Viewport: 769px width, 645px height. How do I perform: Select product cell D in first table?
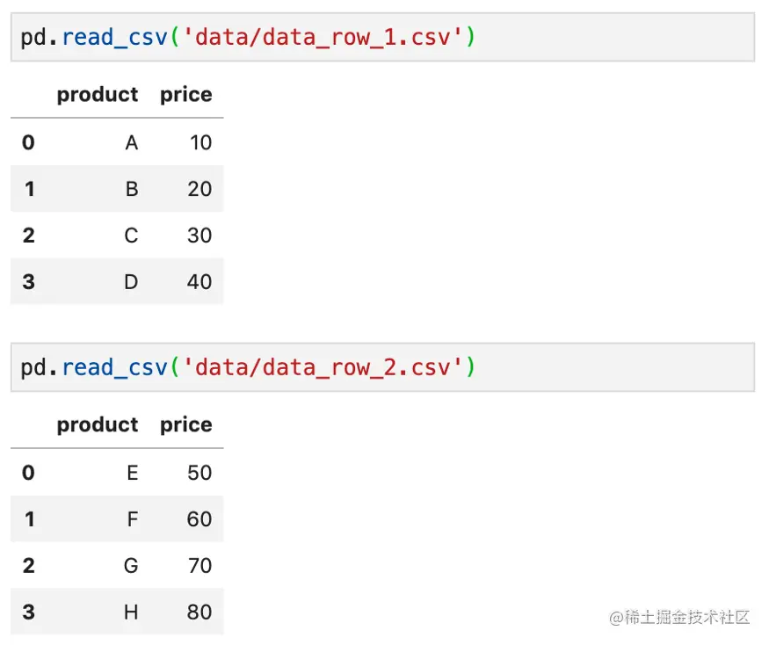[x=131, y=282]
